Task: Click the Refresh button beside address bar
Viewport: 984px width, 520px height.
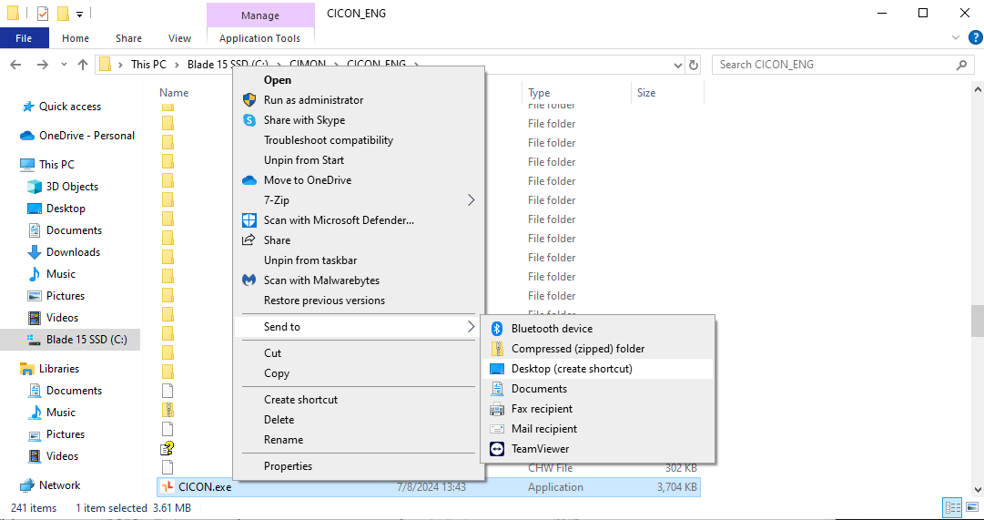Action: point(694,65)
